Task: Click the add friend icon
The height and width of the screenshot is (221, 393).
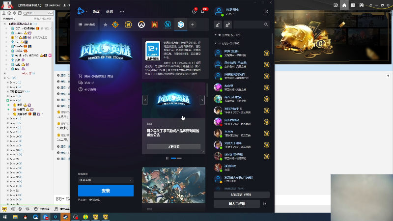Action: click(x=218, y=25)
